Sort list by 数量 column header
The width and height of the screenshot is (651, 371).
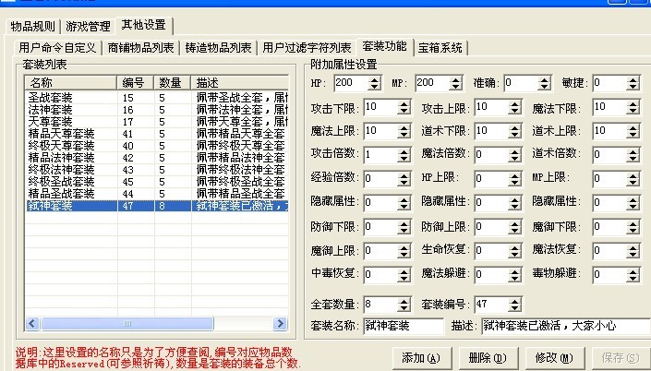coord(173,83)
